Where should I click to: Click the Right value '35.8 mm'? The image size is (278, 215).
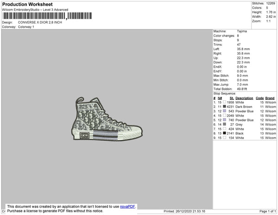coord(243,53)
